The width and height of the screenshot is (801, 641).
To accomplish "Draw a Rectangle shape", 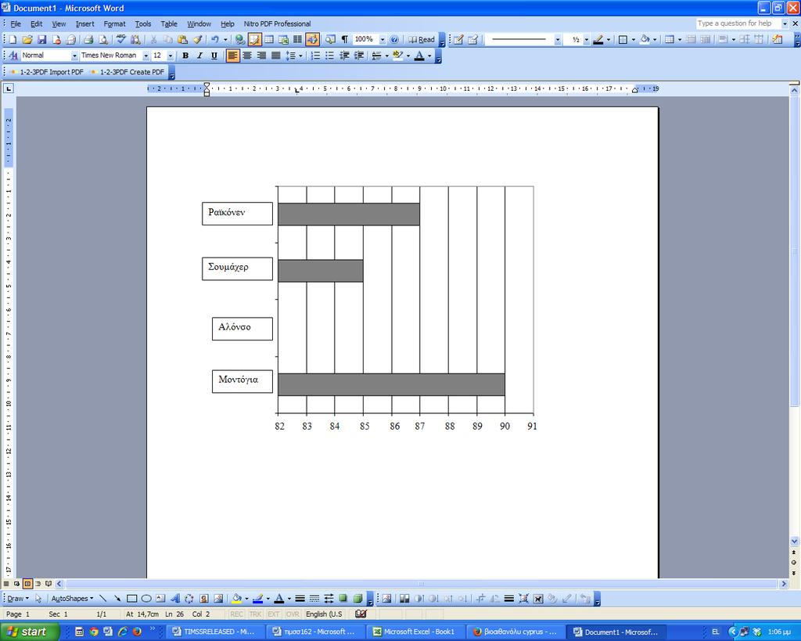I will 131,599.
